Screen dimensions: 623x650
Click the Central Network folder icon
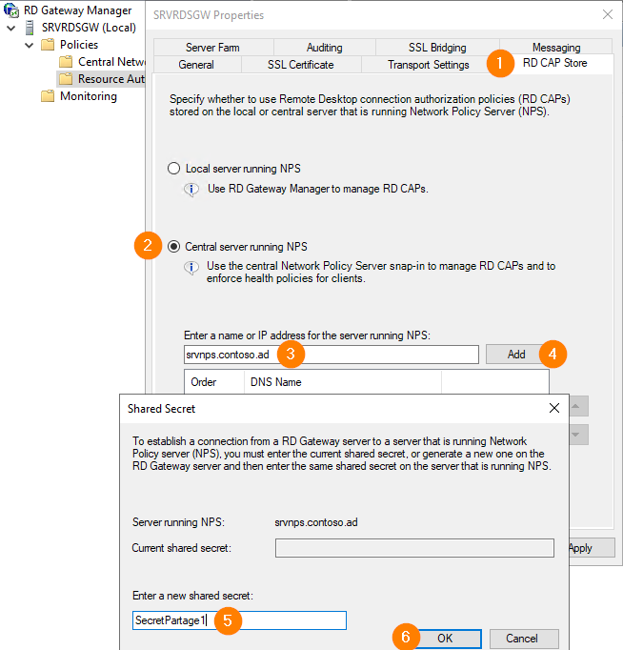(x=65, y=62)
